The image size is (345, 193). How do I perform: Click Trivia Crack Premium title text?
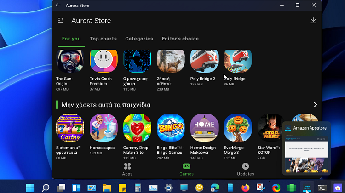(x=101, y=81)
